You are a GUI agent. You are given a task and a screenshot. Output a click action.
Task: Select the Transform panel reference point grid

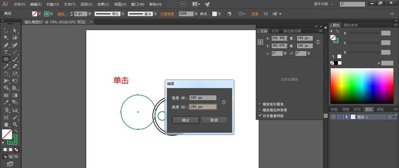tap(260, 42)
